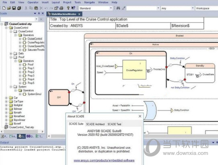Select CruiseControl_Test.etp project

point(22,127)
